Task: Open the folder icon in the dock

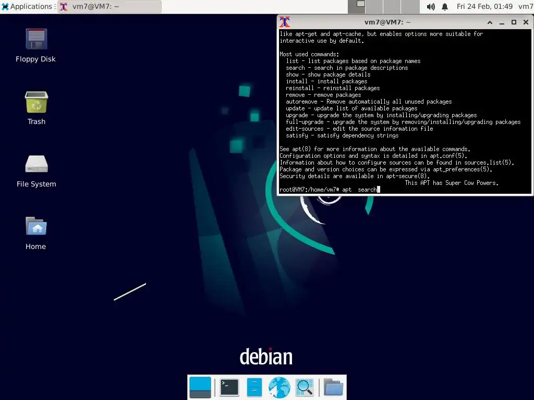Action: (333, 387)
